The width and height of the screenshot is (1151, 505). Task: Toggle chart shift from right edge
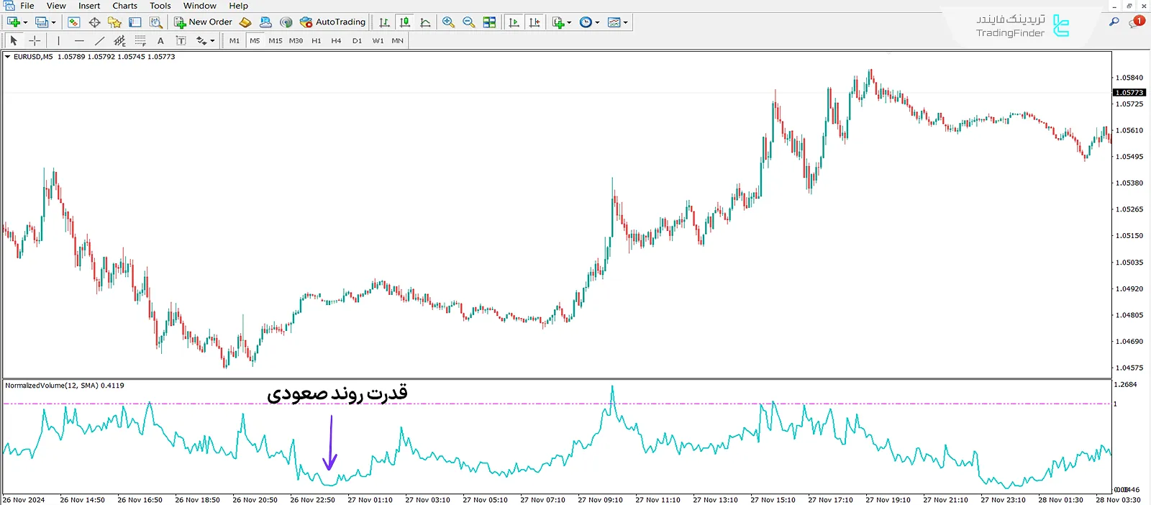point(534,22)
